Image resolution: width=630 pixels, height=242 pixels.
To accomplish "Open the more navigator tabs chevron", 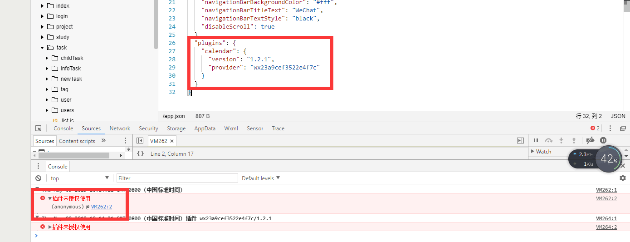I will pos(103,141).
